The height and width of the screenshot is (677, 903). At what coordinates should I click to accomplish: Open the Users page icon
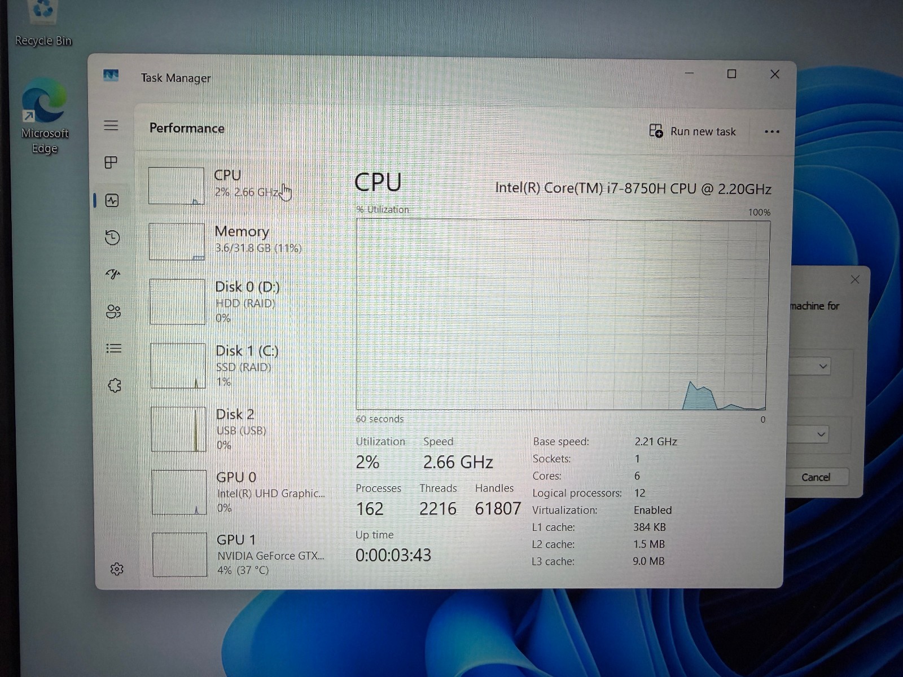tap(113, 311)
